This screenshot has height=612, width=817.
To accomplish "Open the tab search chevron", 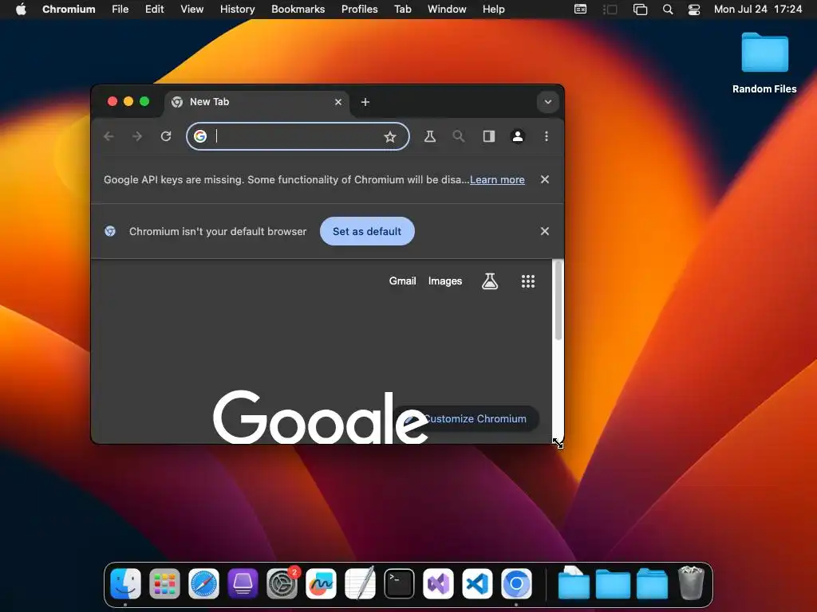I will point(547,102).
